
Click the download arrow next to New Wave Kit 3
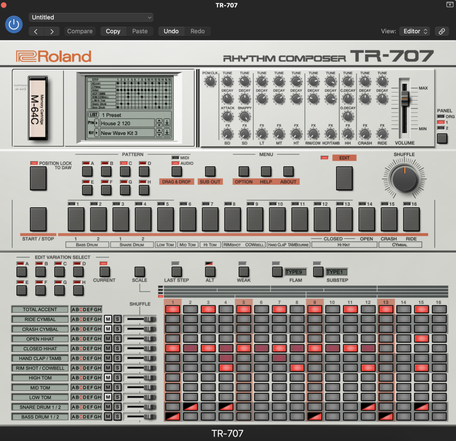(x=167, y=133)
